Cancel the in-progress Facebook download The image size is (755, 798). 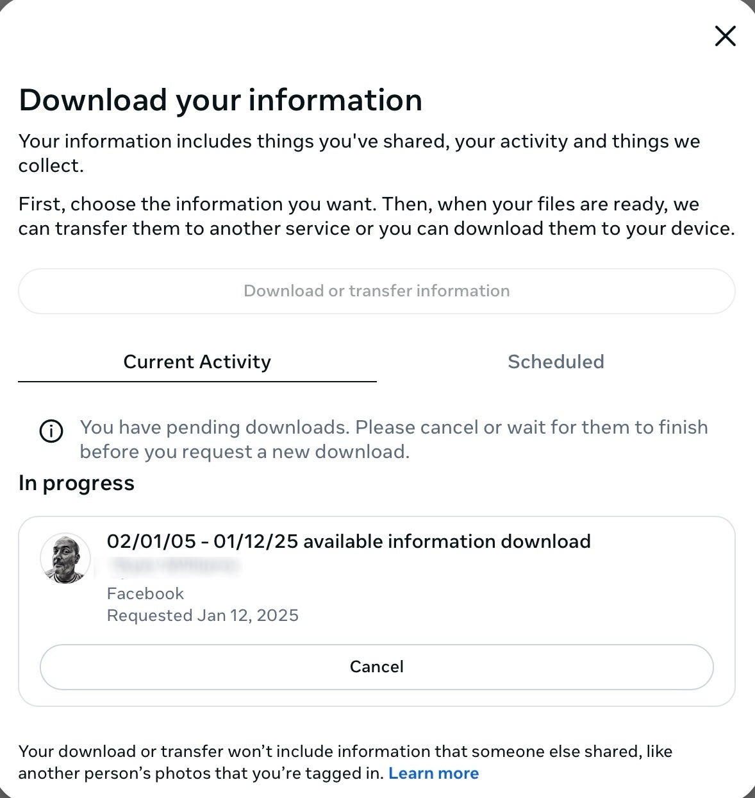click(377, 666)
